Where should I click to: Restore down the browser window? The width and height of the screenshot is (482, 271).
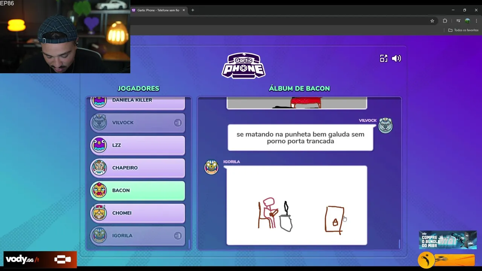click(465, 10)
